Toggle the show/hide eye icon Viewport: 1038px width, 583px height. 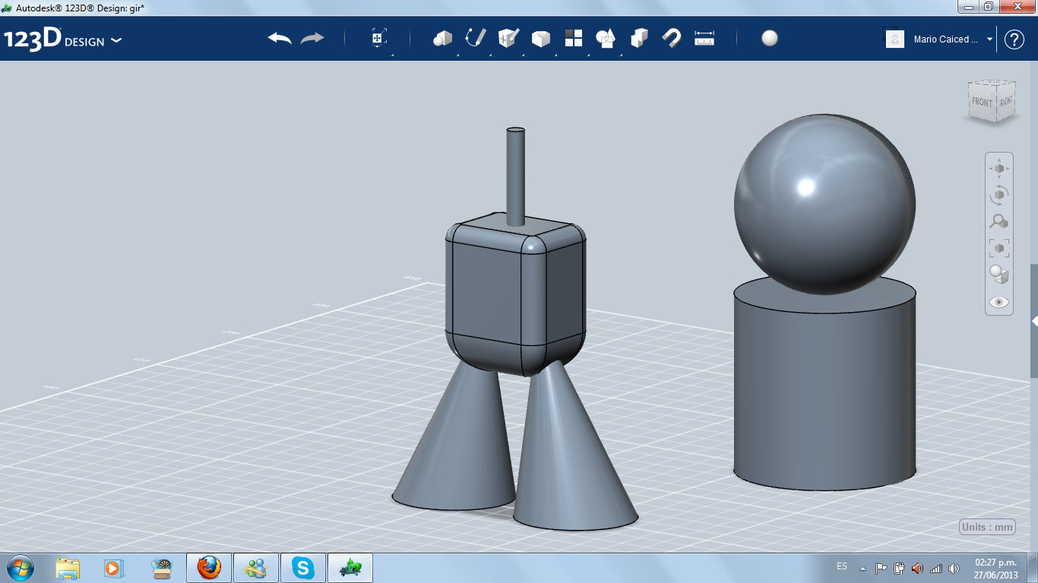(999, 302)
